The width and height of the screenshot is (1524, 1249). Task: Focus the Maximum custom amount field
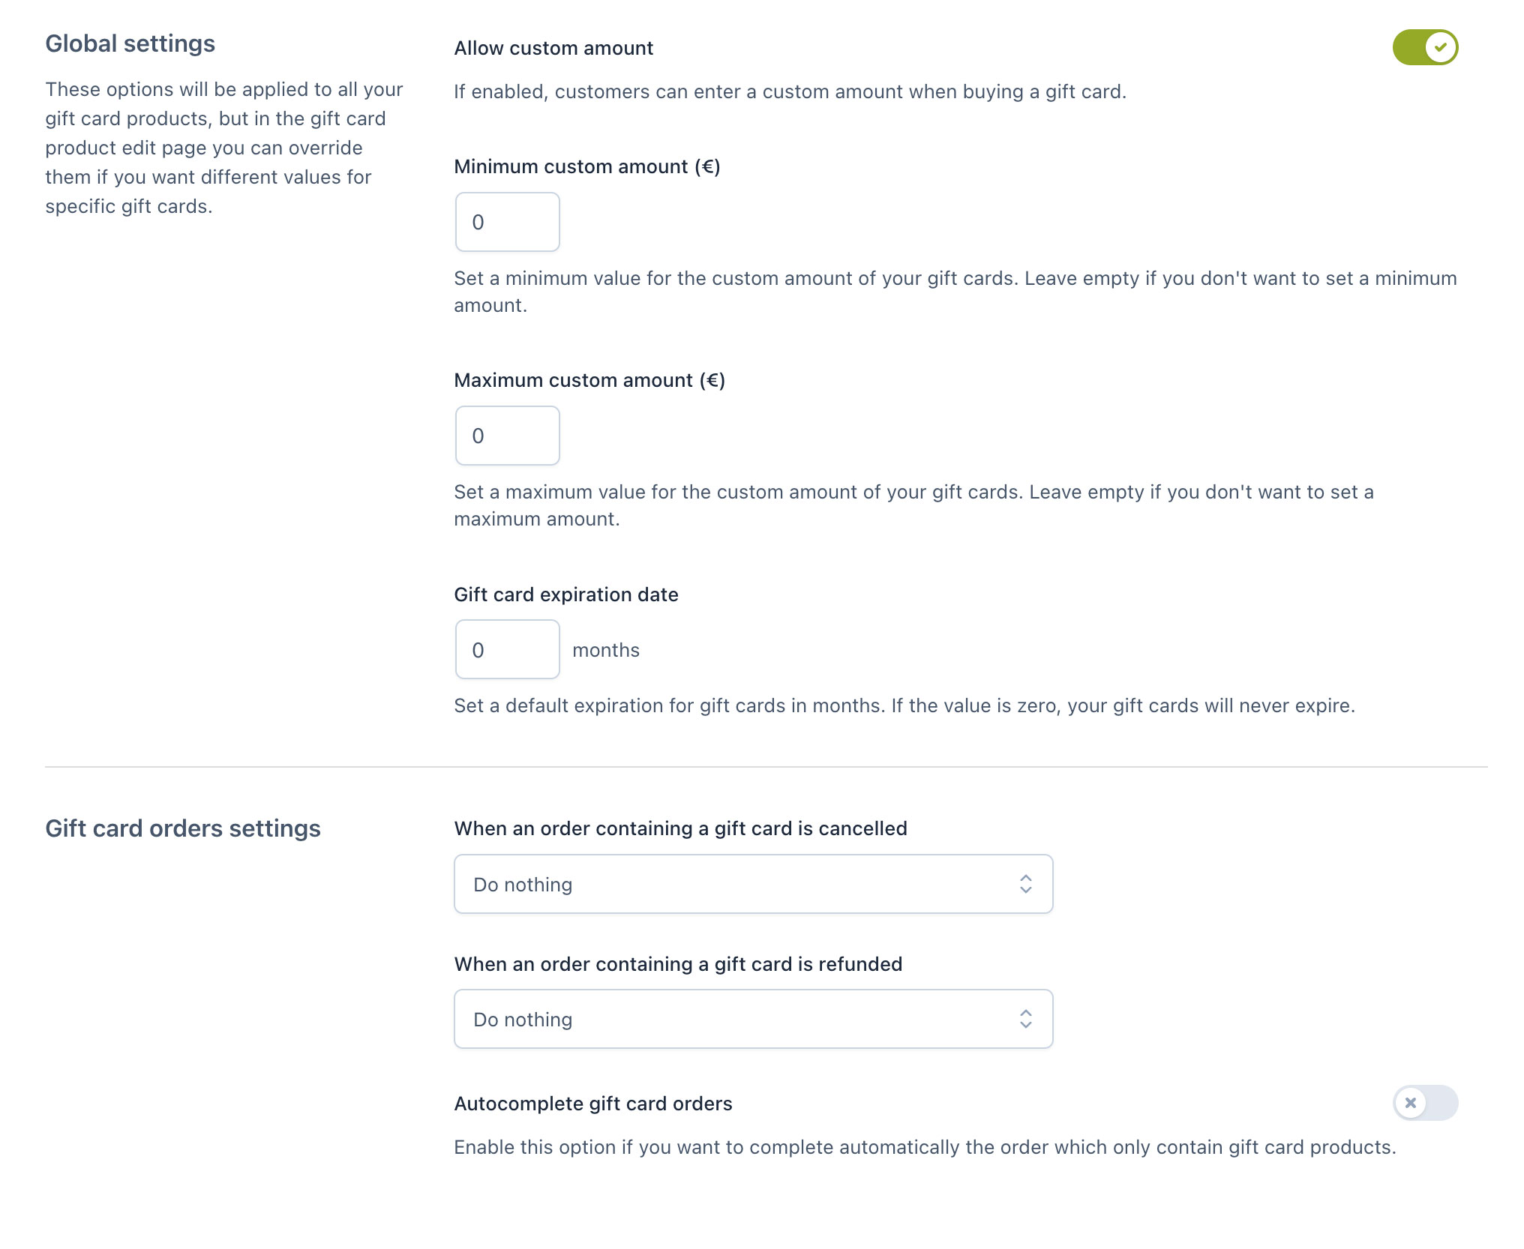[507, 436]
